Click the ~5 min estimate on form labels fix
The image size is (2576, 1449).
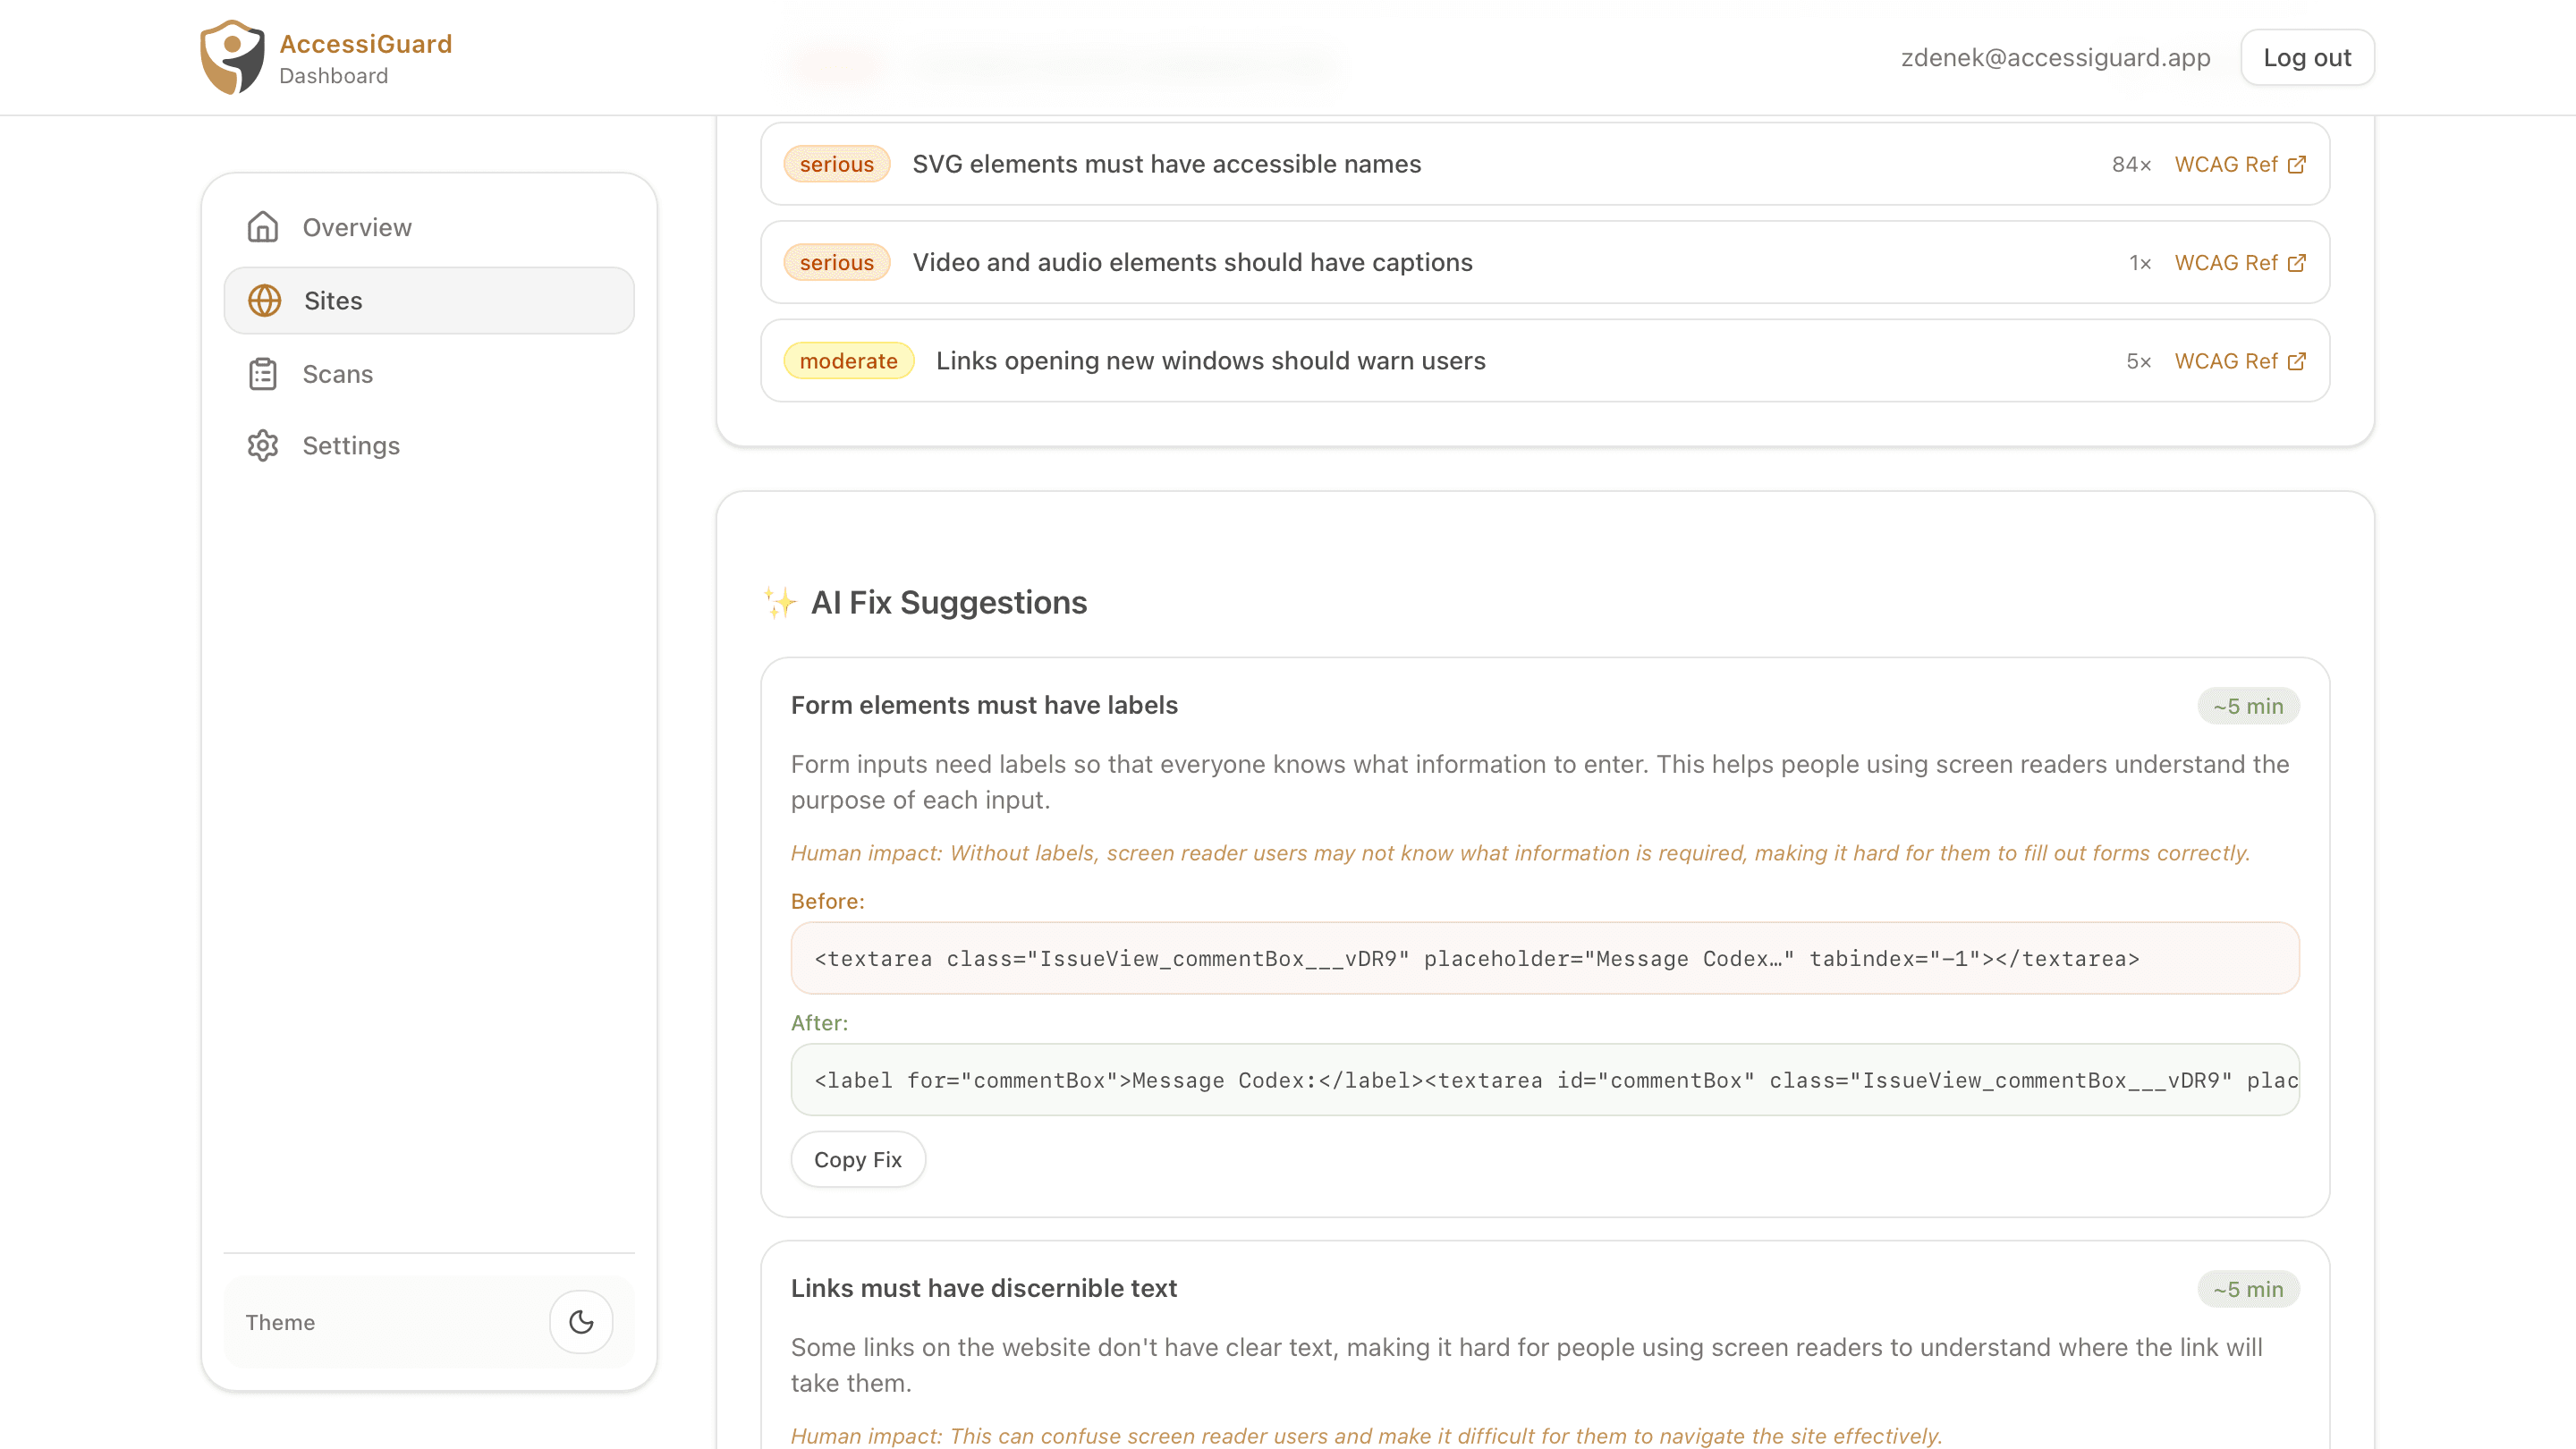point(2248,705)
